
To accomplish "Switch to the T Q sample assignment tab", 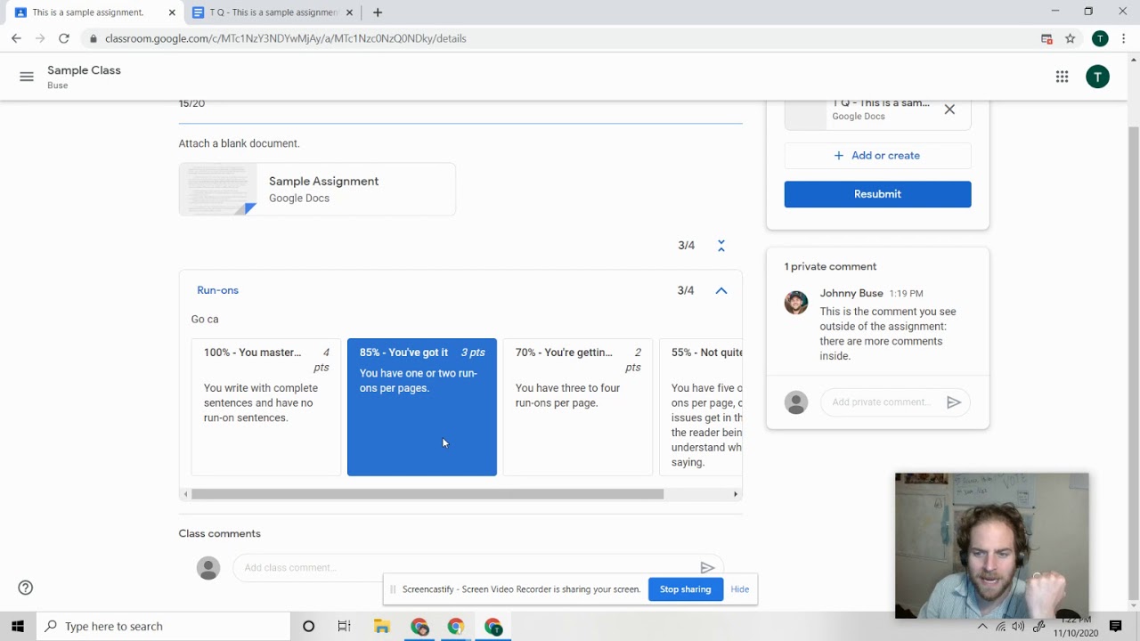I will pyautogui.click(x=273, y=12).
